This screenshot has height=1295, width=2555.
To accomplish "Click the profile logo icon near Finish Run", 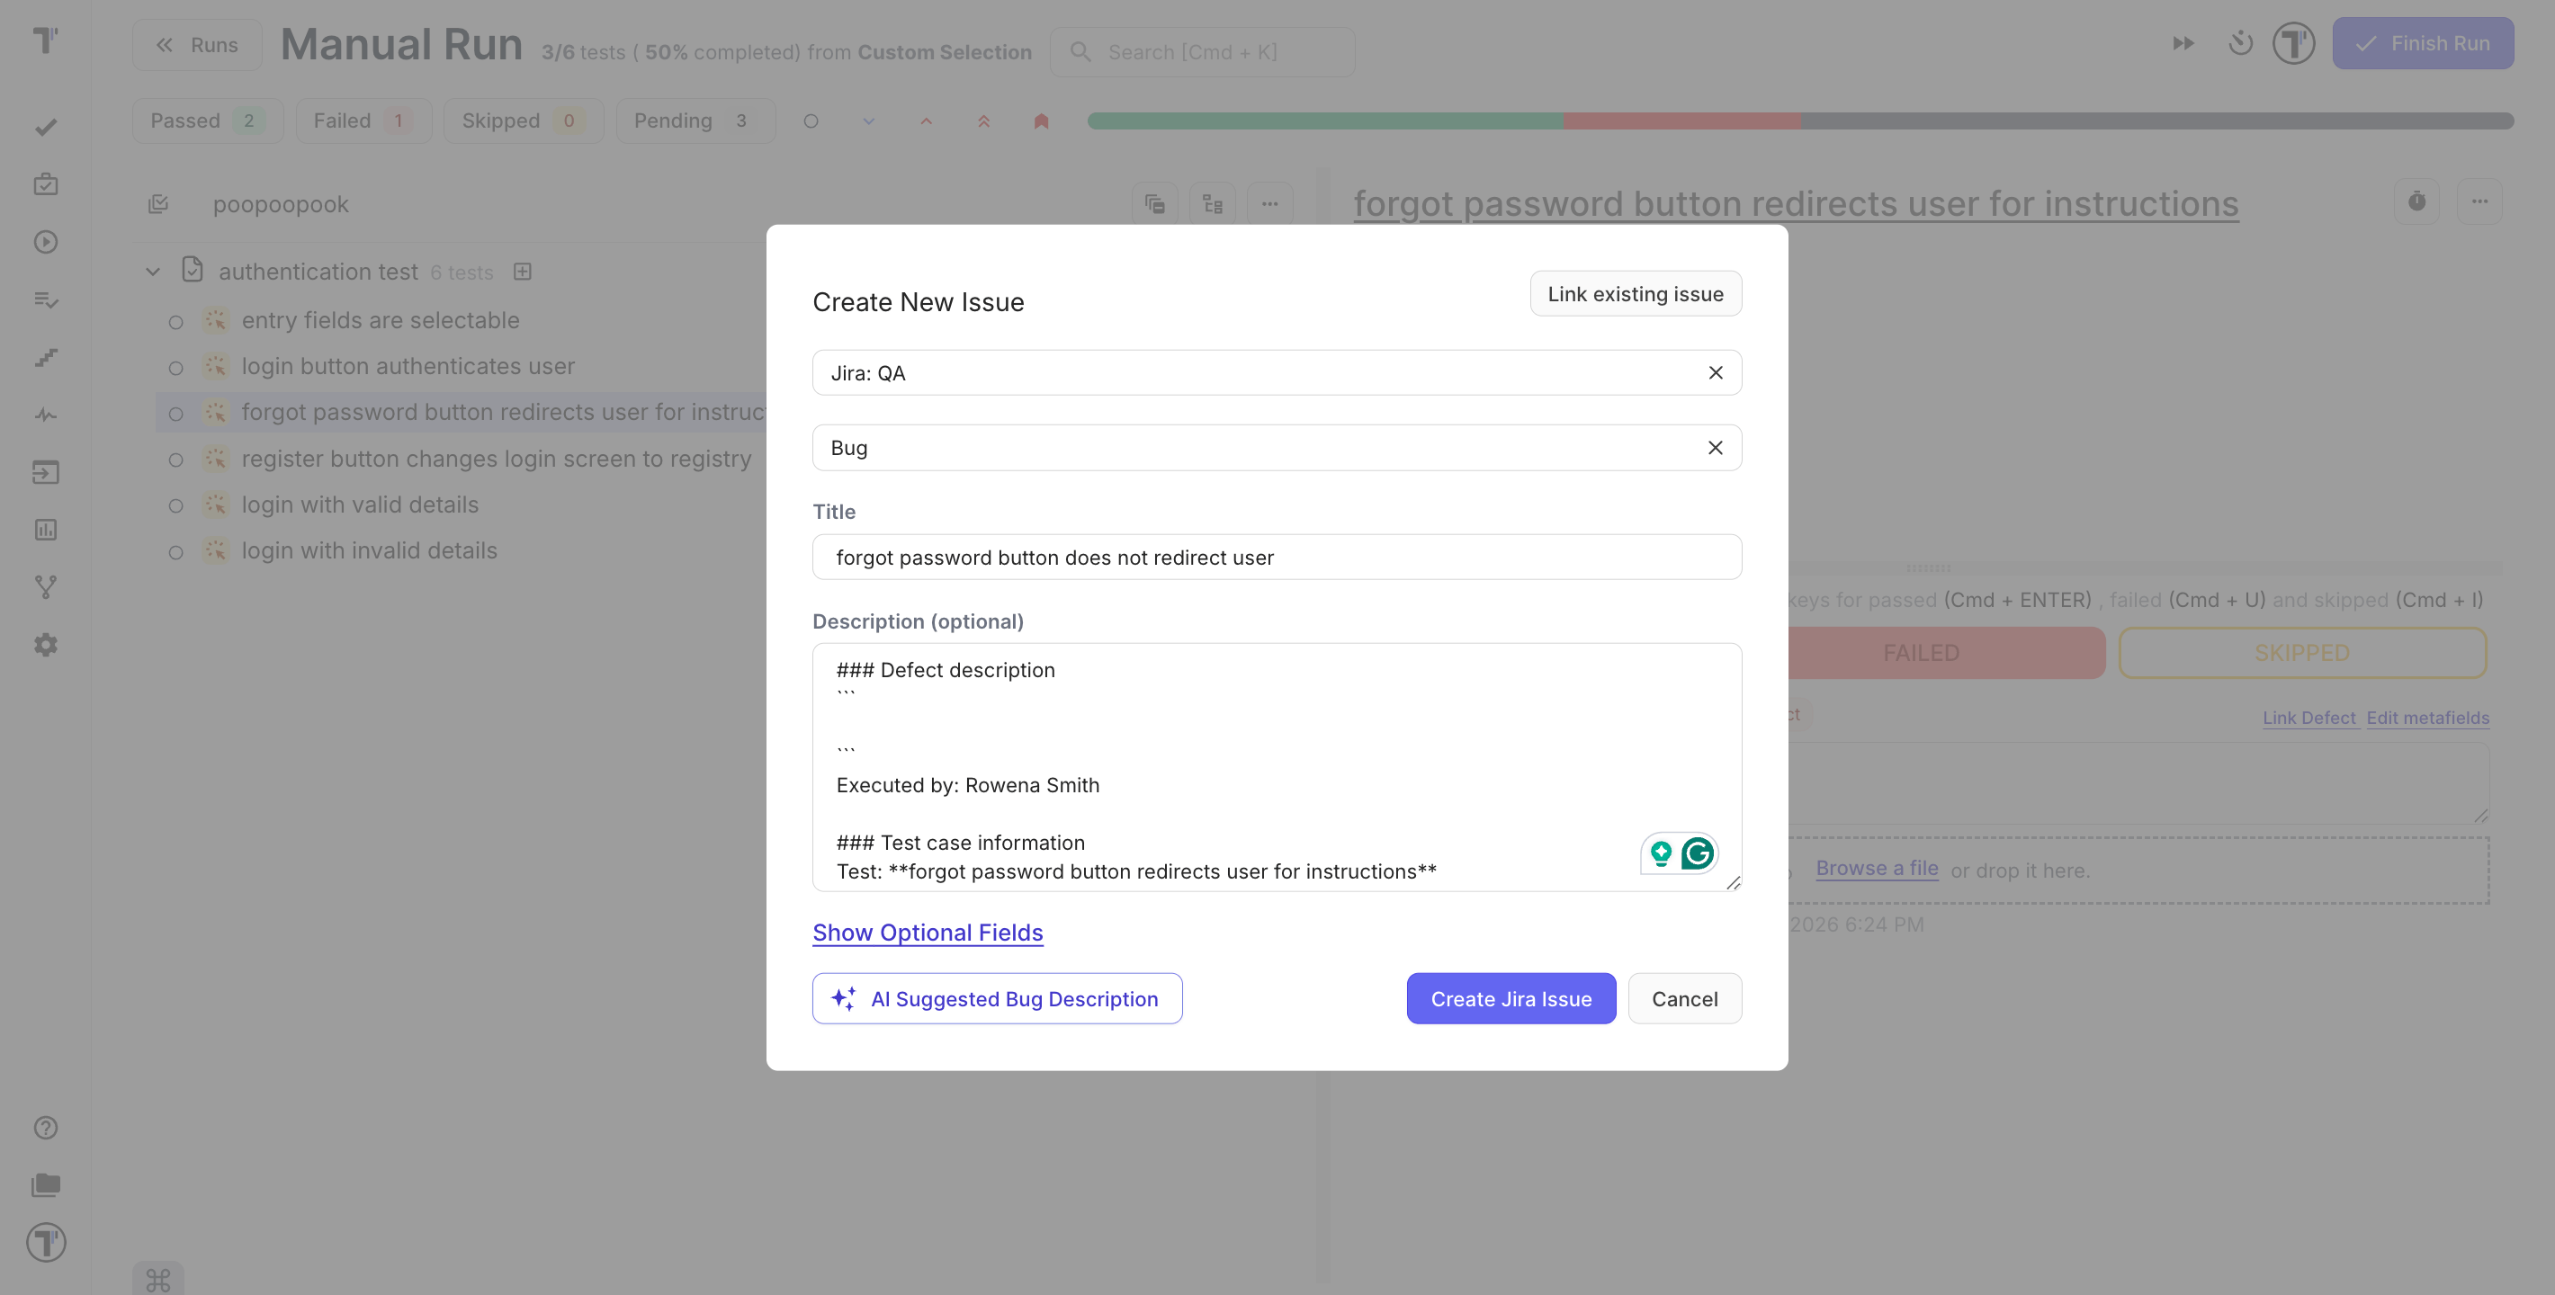I will 2293,44.
